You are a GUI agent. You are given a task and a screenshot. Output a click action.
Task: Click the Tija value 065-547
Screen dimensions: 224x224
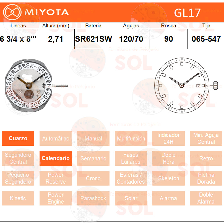tap(206, 39)
